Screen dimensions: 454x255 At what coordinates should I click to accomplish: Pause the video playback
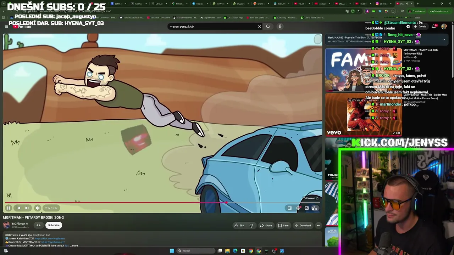tap(9, 208)
